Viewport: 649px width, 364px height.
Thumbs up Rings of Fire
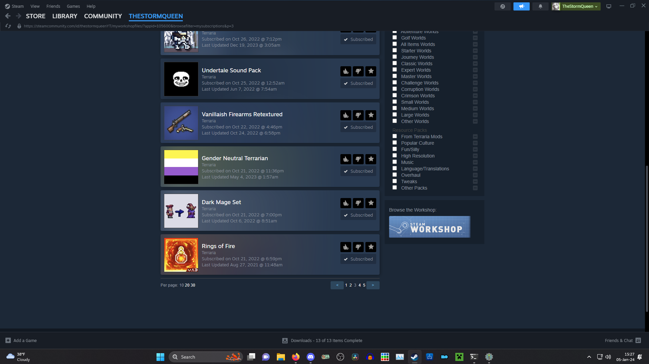point(346,247)
